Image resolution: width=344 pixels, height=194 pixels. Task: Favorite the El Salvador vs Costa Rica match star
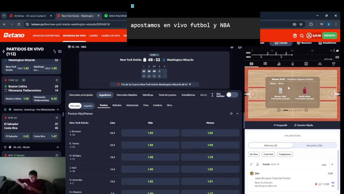[x=57, y=118]
